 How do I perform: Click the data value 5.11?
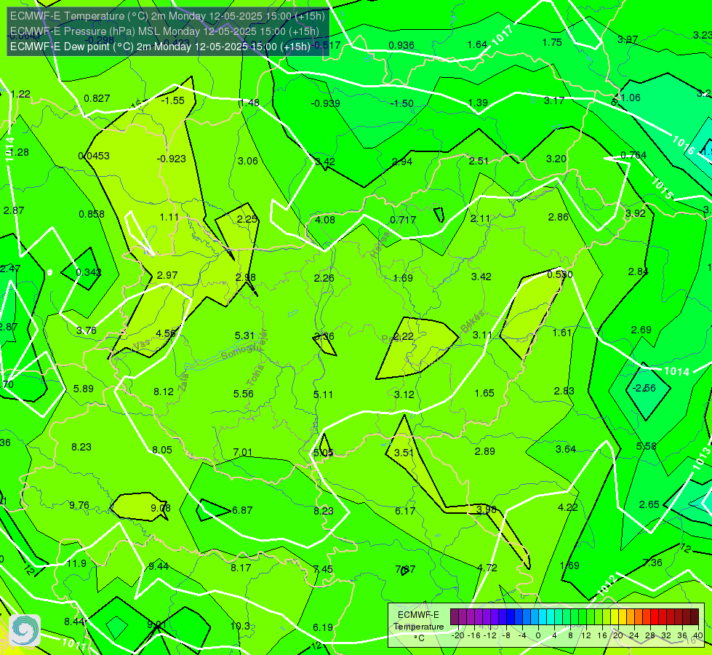(x=323, y=394)
